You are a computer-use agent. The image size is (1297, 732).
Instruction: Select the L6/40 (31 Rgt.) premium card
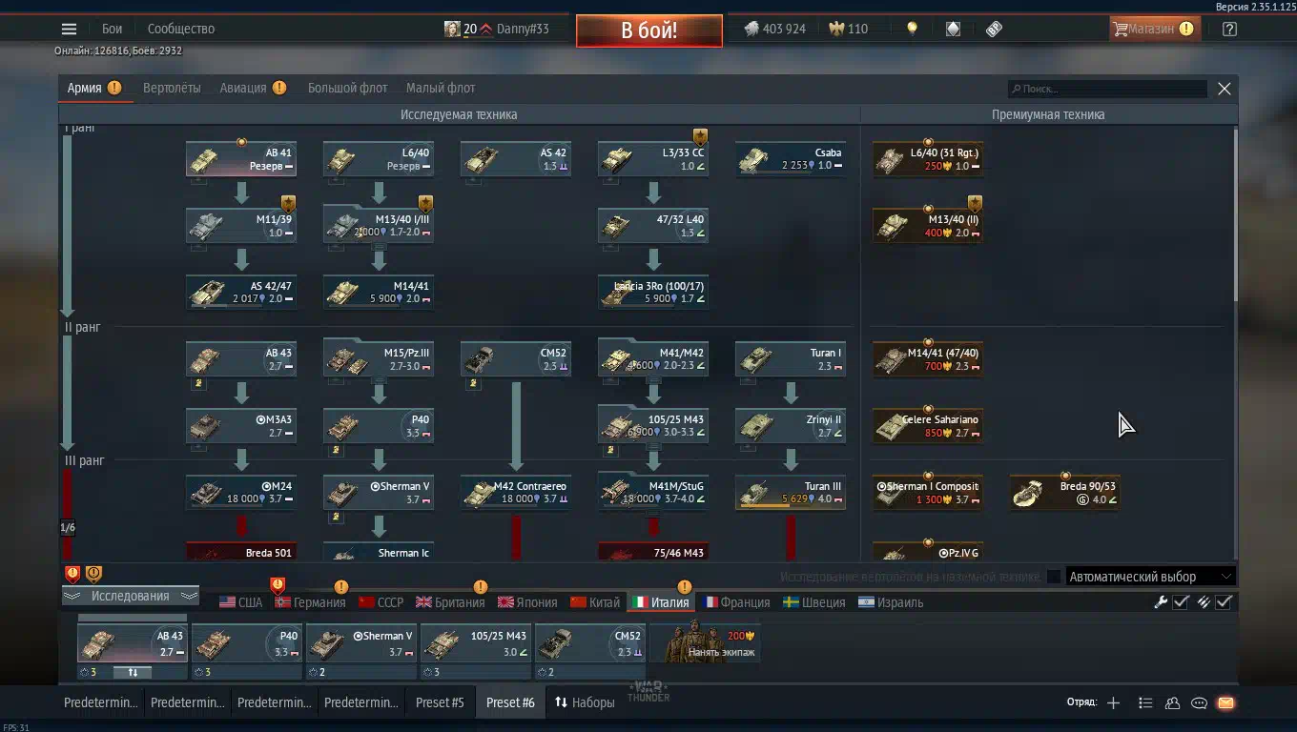pos(928,159)
